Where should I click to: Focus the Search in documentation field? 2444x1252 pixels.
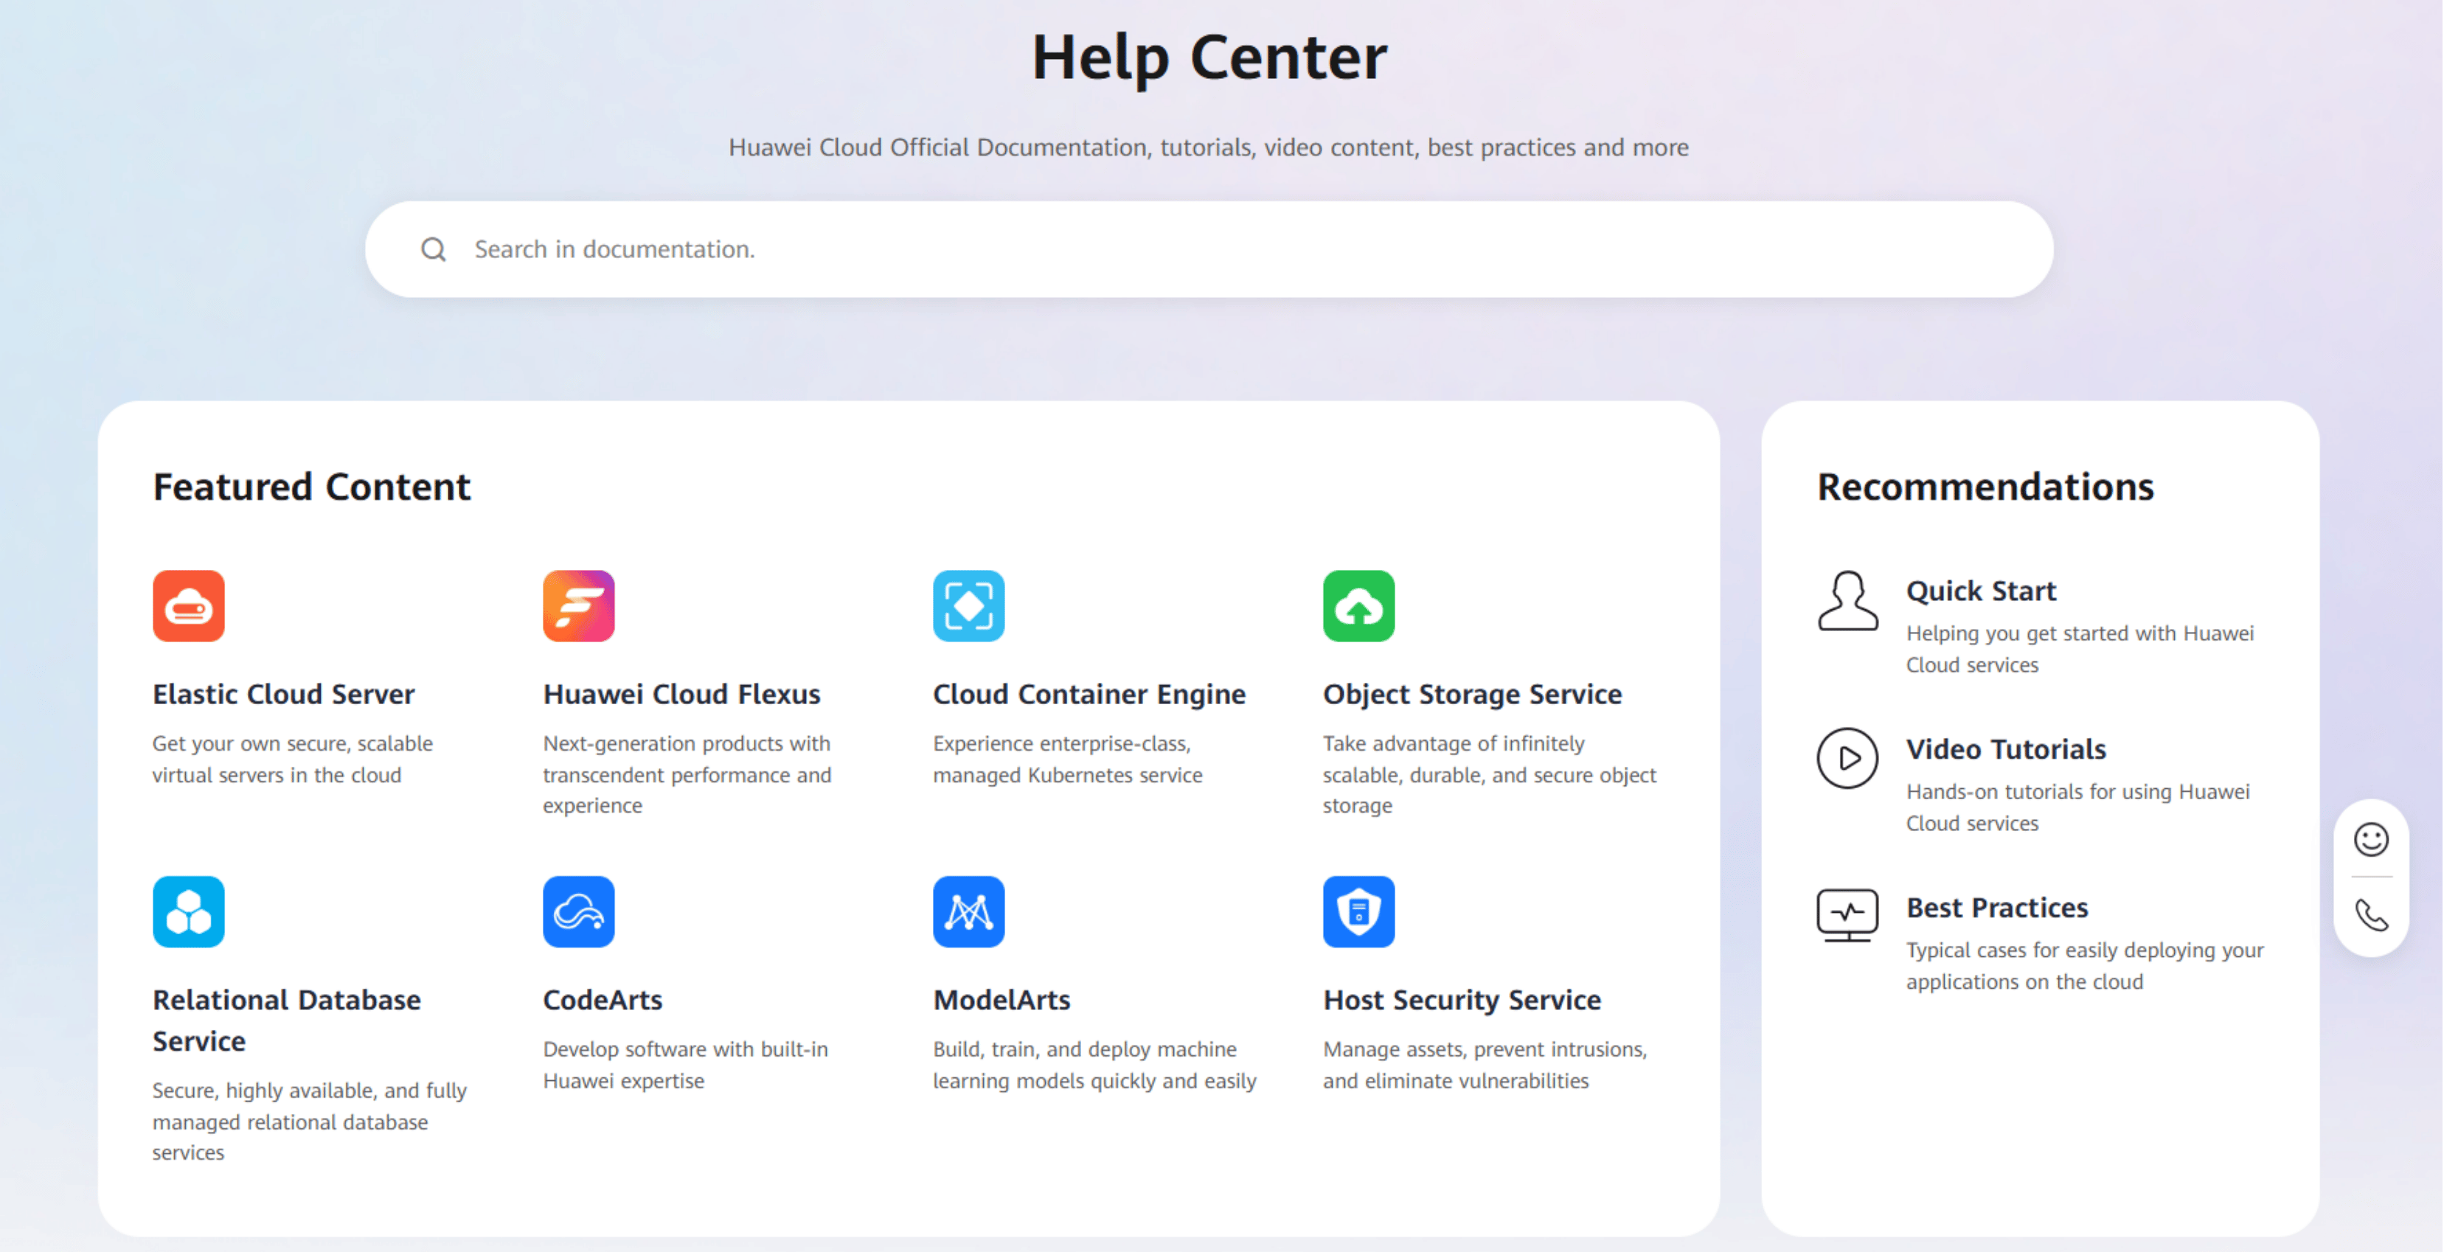(1209, 249)
